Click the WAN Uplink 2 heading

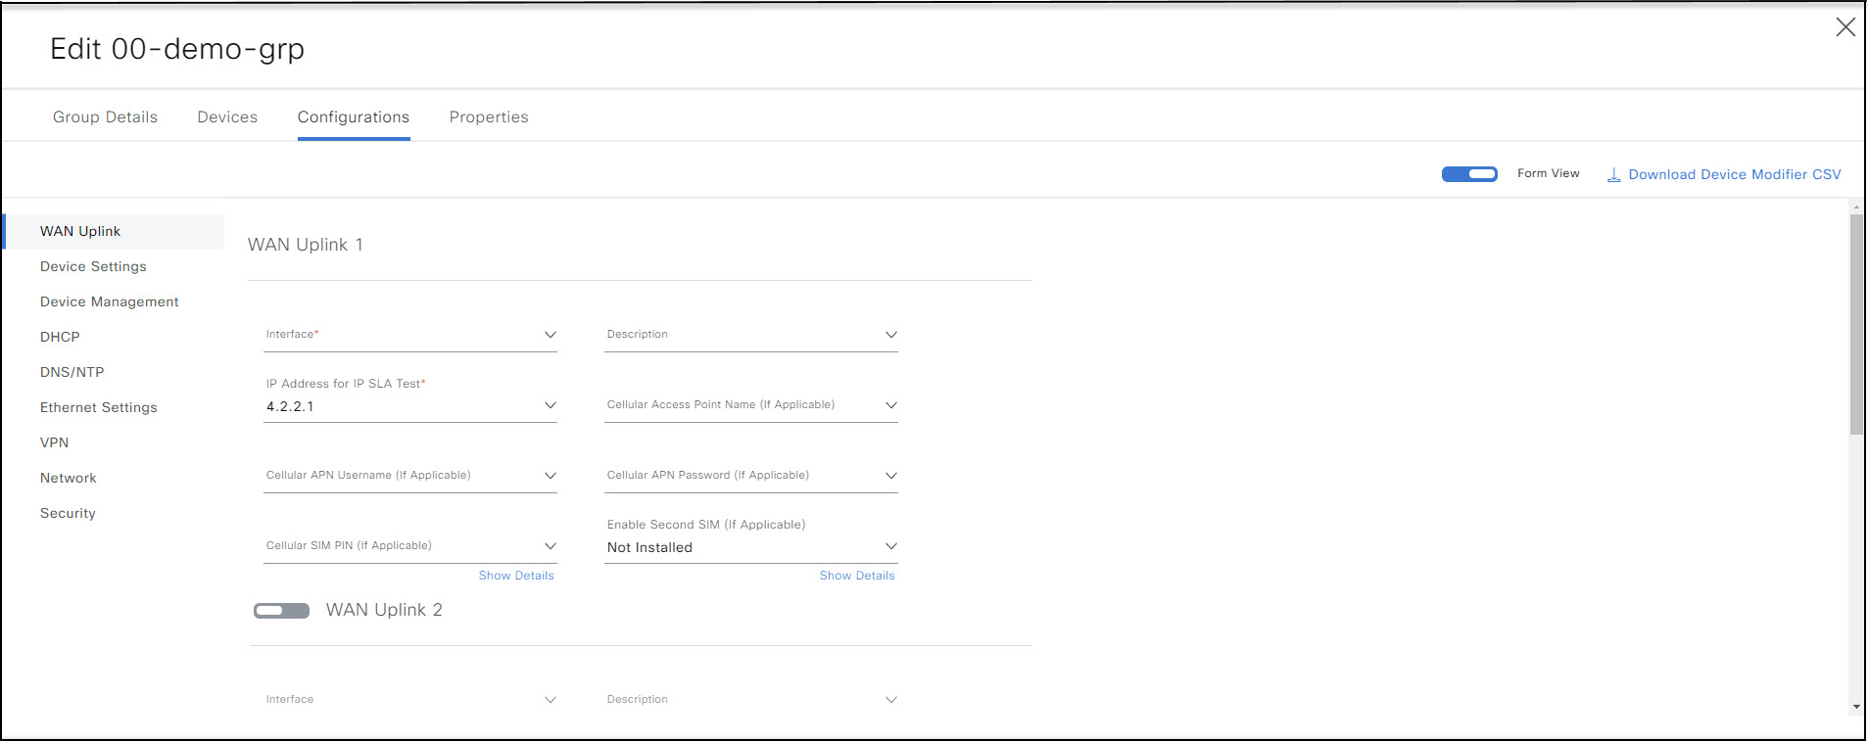tap(384, 610)
